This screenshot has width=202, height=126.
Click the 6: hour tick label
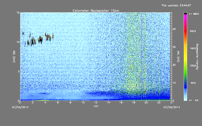tap(58, 103)
